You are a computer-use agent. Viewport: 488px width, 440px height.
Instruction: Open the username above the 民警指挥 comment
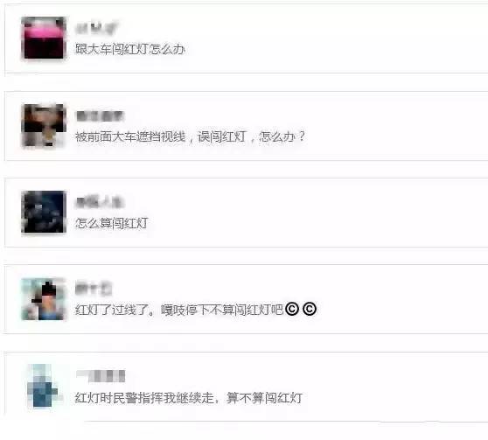(x=101, y=376)
